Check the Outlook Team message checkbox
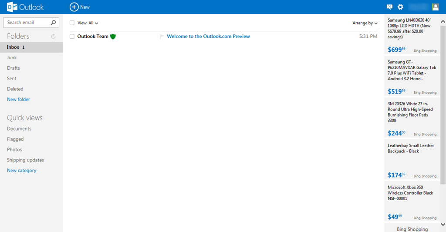Image resolution: width=446 pixels, height=232 pixels. pyautogui.click(x=72, y=37)
